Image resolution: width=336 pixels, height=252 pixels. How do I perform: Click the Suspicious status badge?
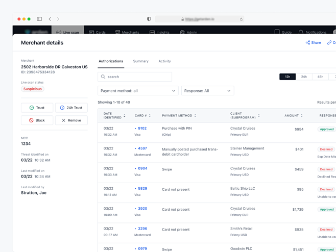tap(33, 89)
